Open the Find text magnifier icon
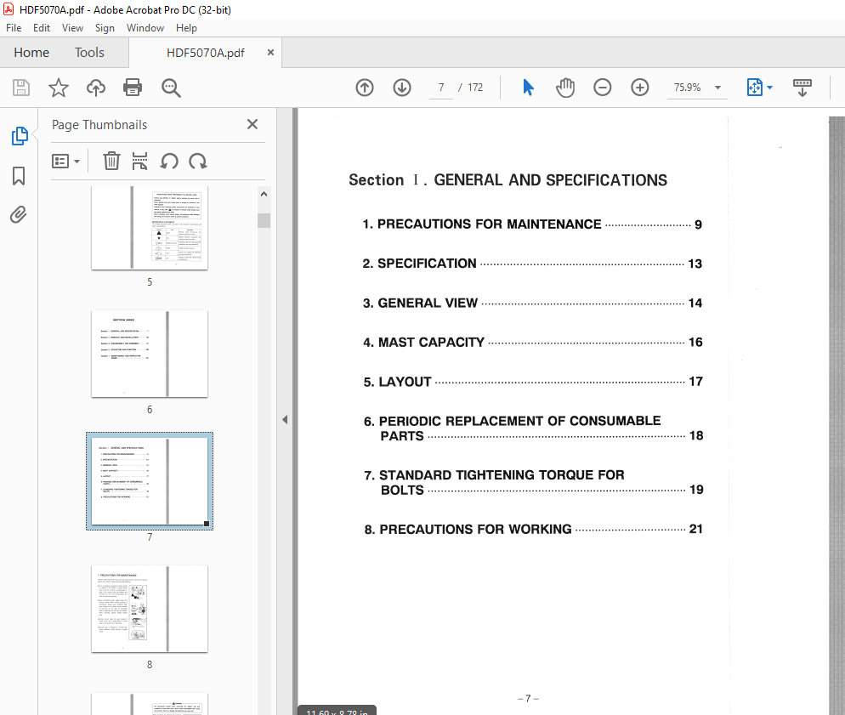845x715 pixels. coord(171,88)
